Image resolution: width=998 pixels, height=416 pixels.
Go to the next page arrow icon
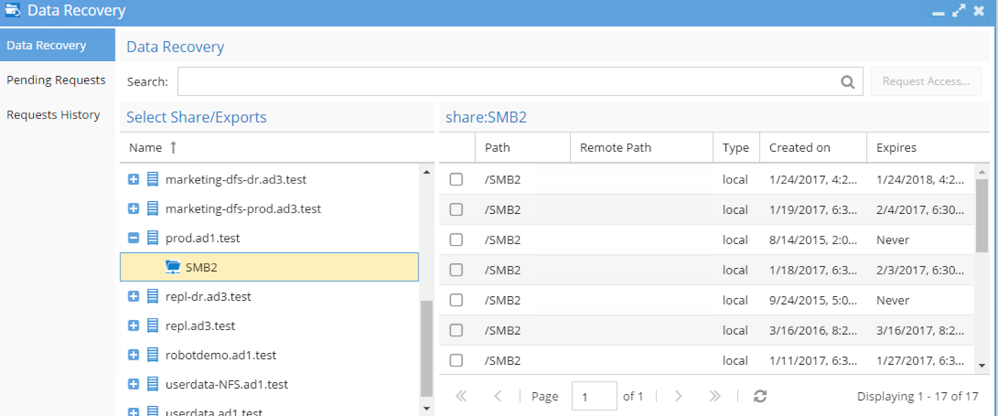pyautogui.click(x=679, y=396)
